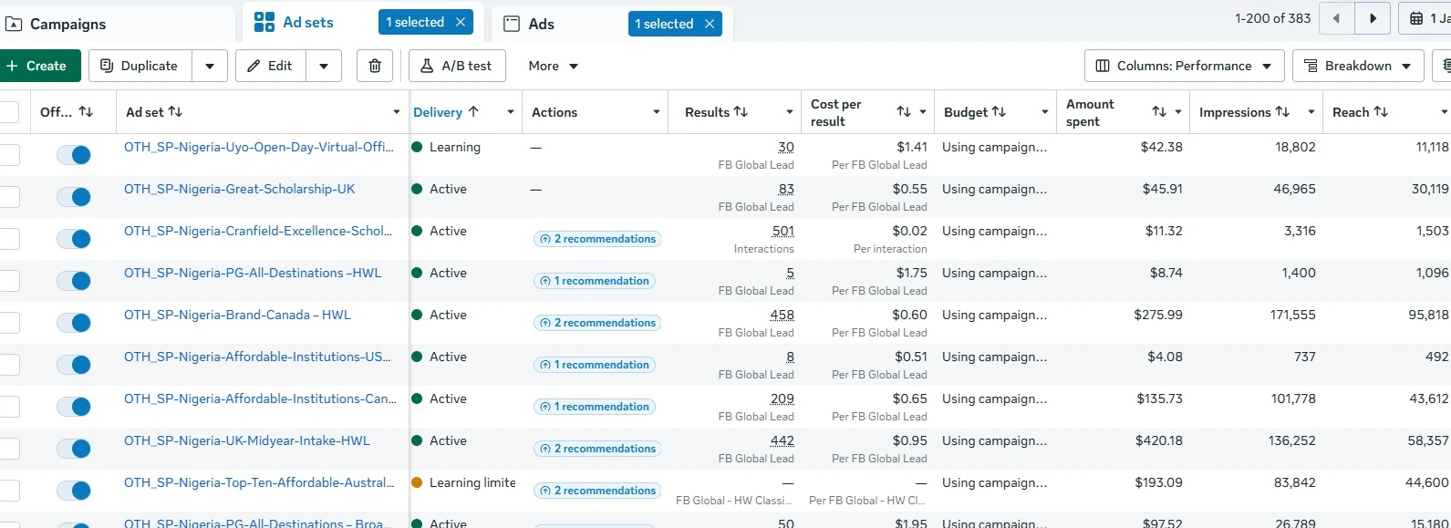Open the Breakdown dropdown
Viewport: 1451px width, 528px height.
tap(1358, 66)
